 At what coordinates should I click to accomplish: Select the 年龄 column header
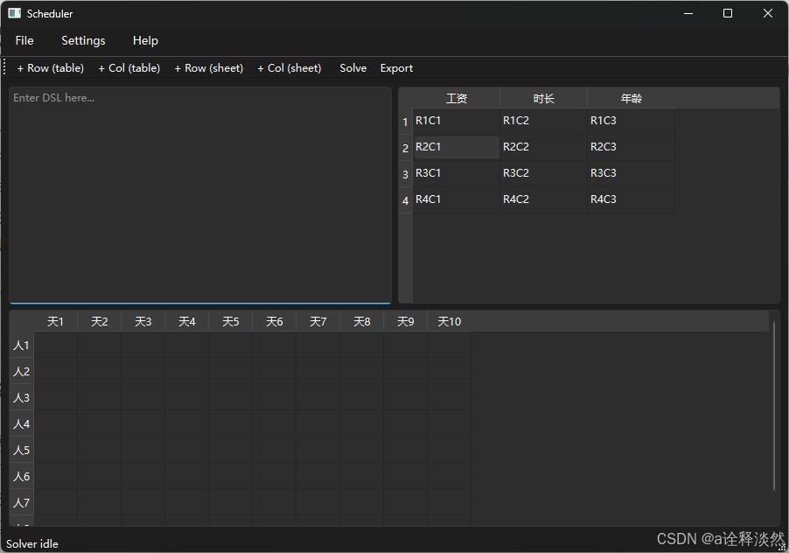[631, 98]
